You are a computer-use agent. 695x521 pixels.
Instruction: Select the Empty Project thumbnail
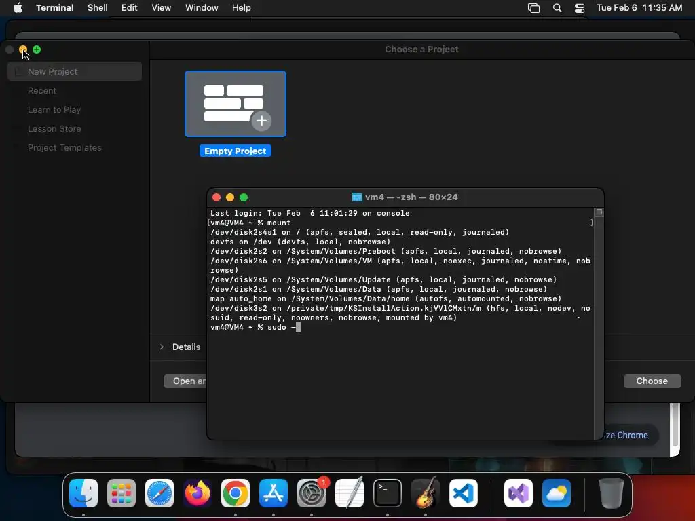pyautogui.click(x=236, y=104)
